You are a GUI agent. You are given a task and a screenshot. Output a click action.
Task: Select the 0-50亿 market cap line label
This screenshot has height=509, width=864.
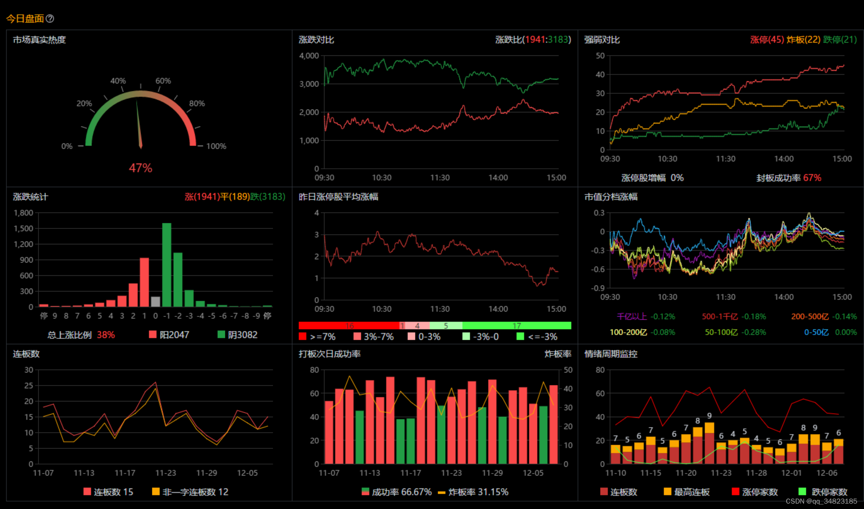pyautogui.click(x=816, y=332)
